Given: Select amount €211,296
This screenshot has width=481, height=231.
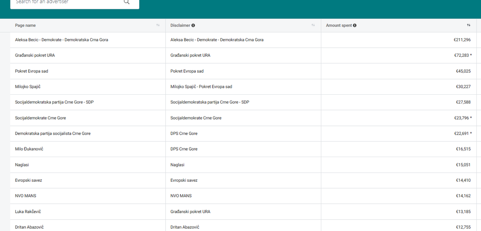Looking at the screenshot, I should coord(462,40).
